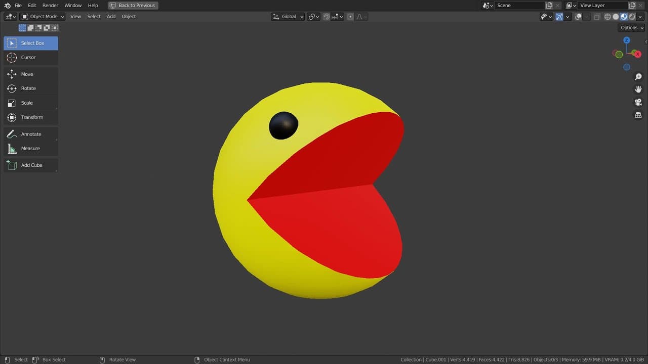Open the view layer browse dropdown icon
This screenshot has width=648, height=364.
571,5
